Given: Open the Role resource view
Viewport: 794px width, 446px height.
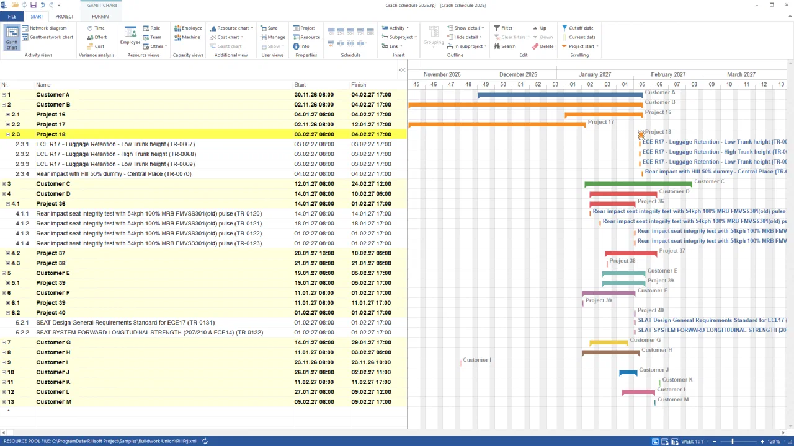Looking at the screenshot, I should pos(151,28).
